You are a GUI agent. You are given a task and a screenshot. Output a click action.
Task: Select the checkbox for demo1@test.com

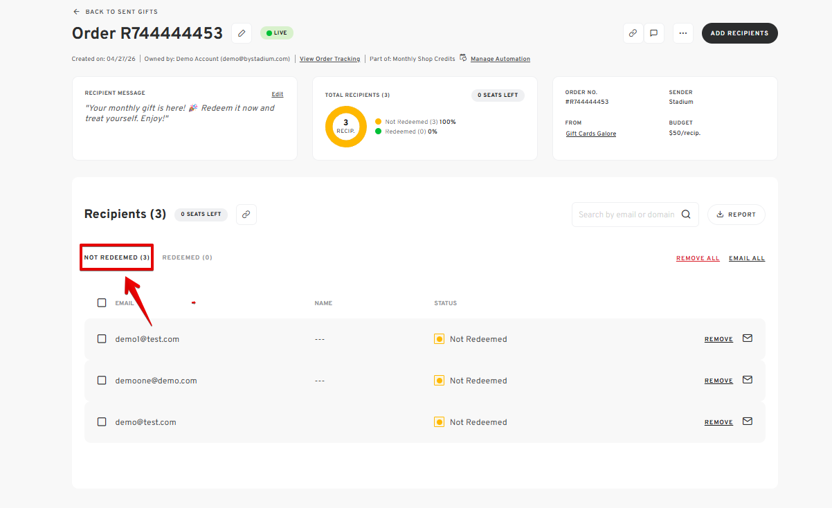coord(102,339)
